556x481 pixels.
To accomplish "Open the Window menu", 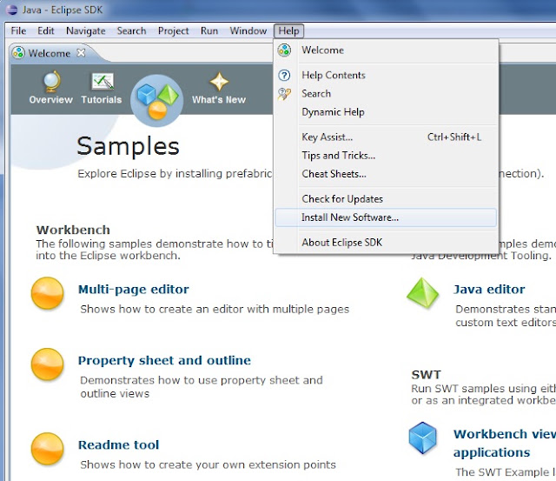I will pyautogui.click(x=248, y=31).
